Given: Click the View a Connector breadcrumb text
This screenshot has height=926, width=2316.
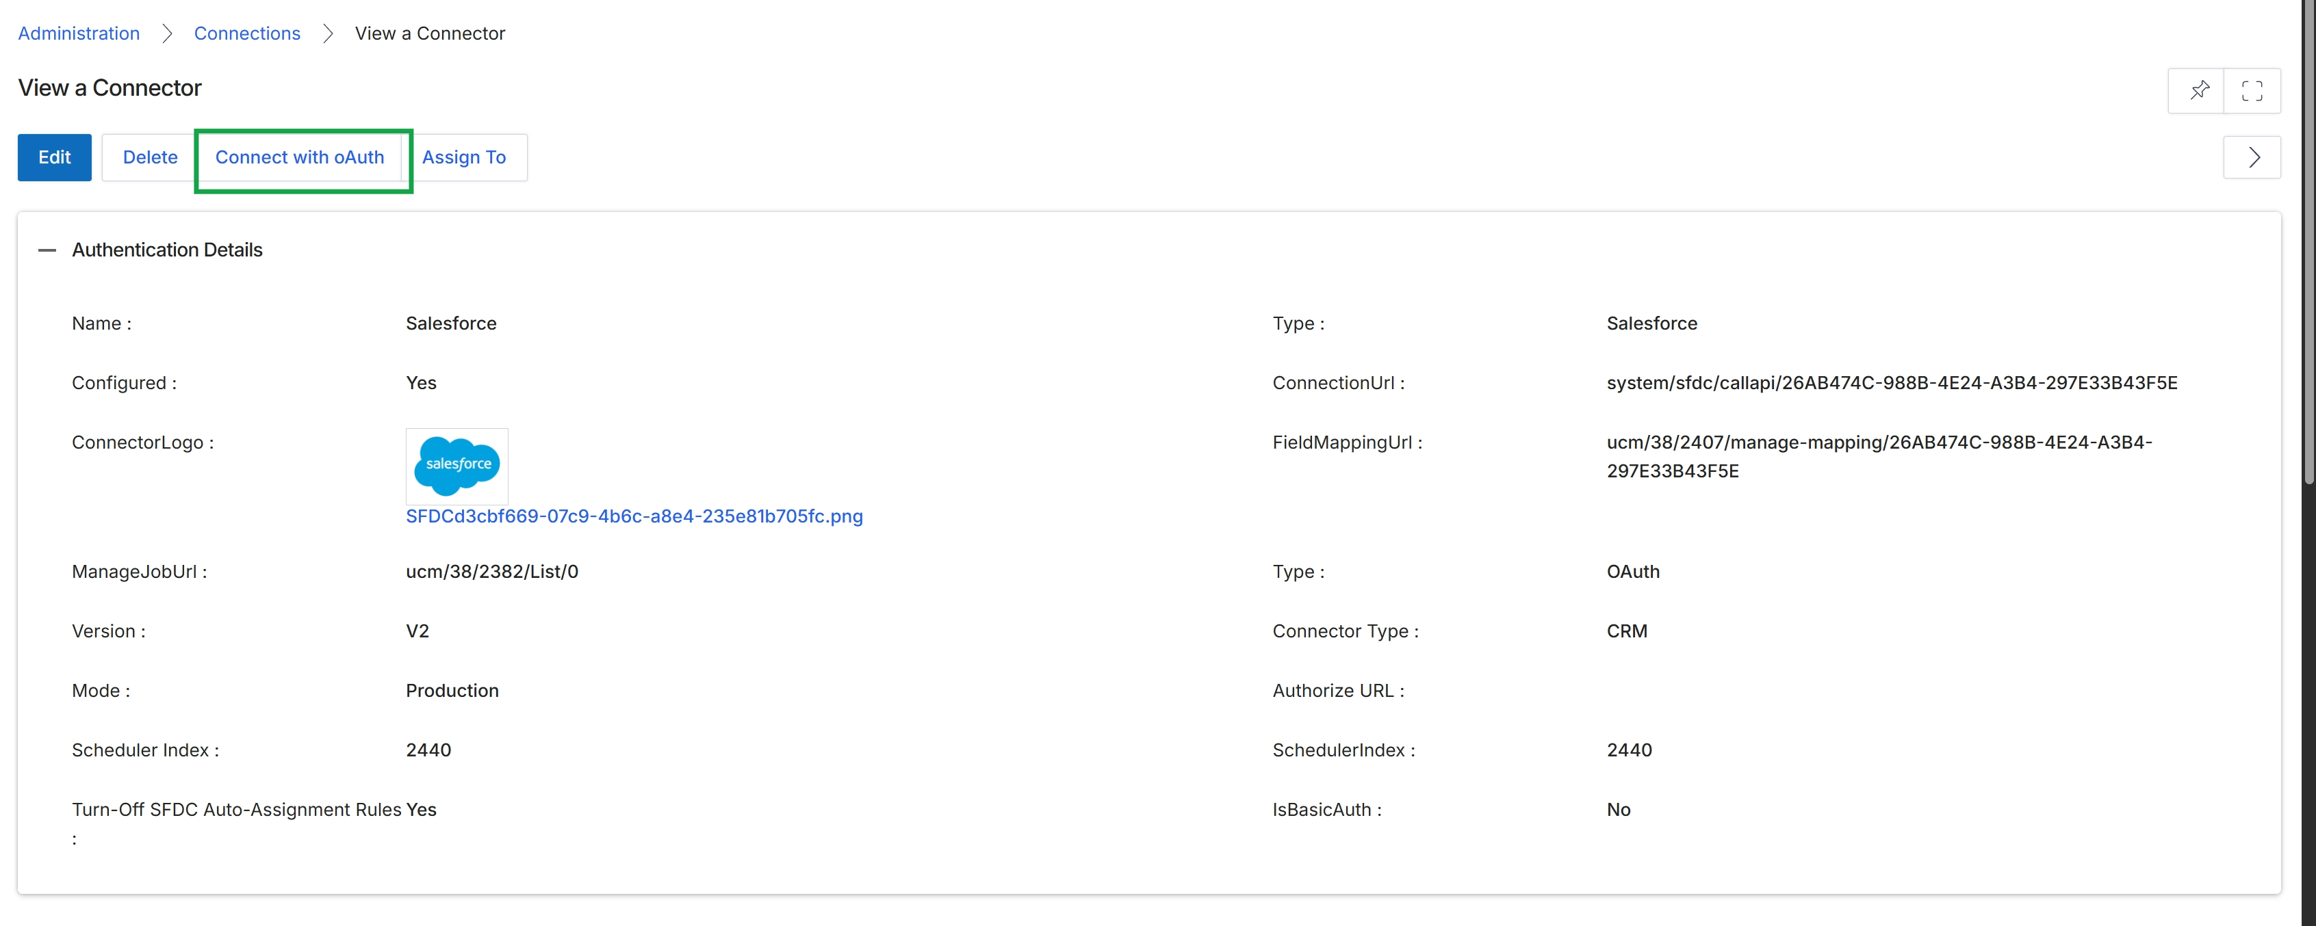Looking at the screenshot, I should coord(430,34).
